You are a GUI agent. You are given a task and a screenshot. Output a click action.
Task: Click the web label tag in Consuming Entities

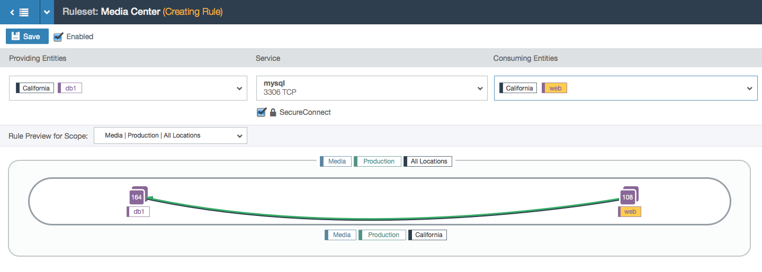554,88
